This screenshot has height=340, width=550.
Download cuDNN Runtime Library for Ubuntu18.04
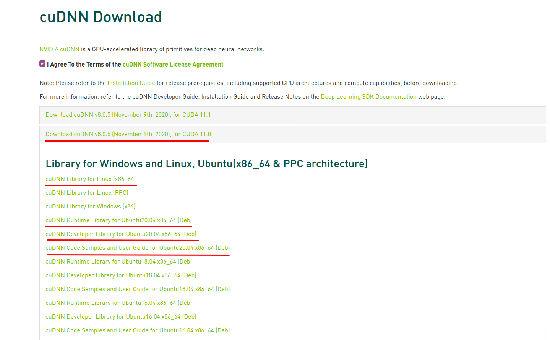(x=118, y=262)
